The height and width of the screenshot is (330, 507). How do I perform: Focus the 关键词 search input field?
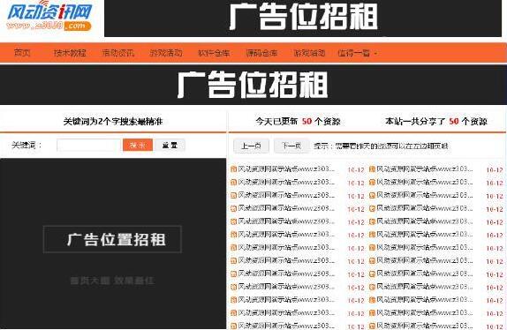88,145
